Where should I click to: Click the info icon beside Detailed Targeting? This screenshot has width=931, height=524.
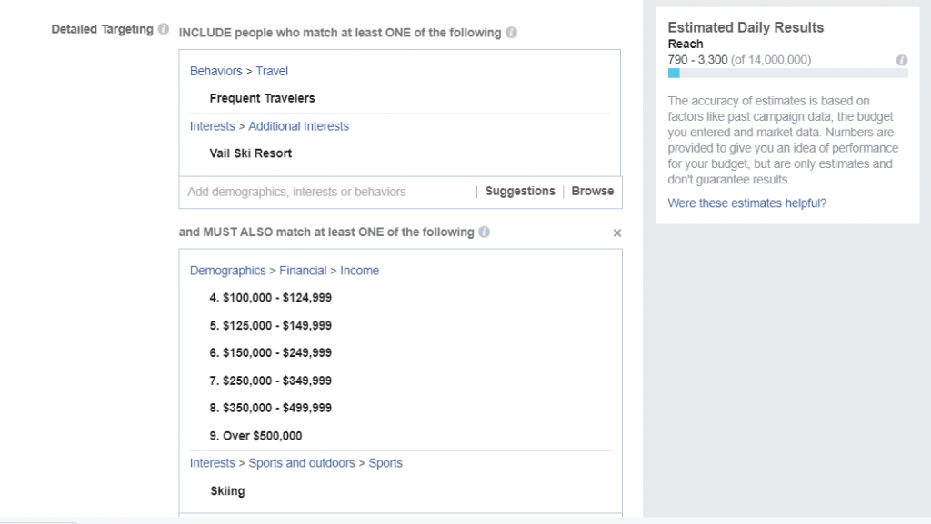click(164, 28)
